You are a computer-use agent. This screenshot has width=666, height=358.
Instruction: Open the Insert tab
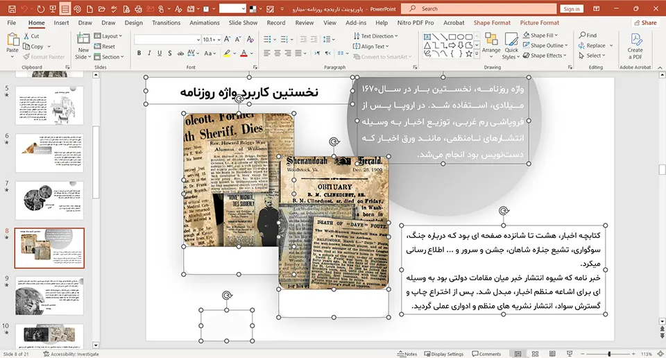(61, 23)
